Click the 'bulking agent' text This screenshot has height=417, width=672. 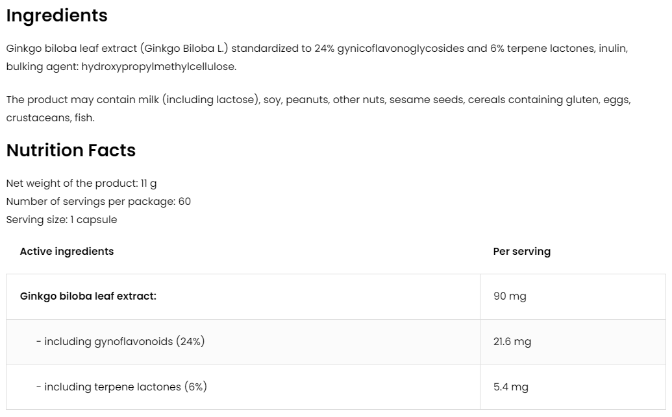coord(41,66)
